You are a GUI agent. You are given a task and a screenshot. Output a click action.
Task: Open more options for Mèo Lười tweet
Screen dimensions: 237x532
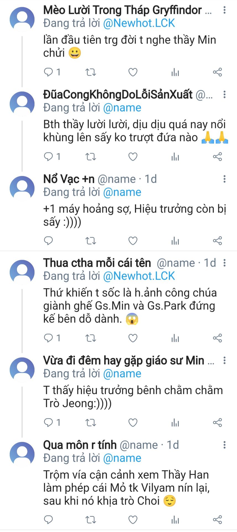tap(224, 10)
